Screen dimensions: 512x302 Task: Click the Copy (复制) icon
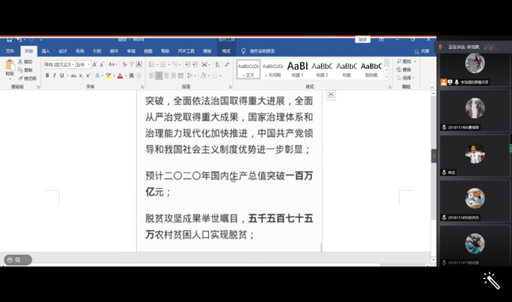click(x=20, y=69)
